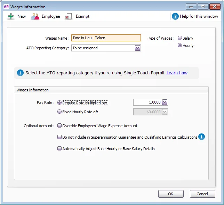Click the Cancel button
Screen dimensions: 224x205
coord(202,194)
